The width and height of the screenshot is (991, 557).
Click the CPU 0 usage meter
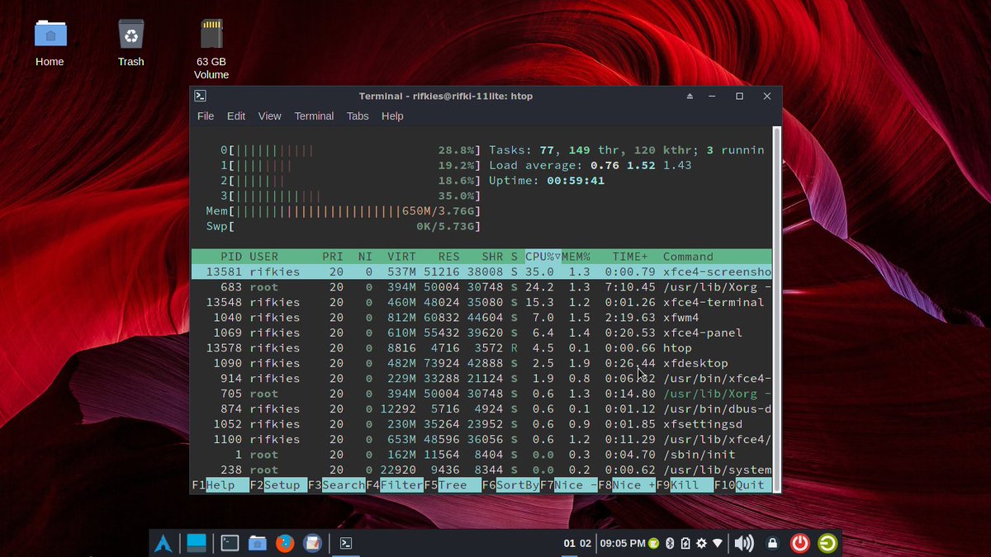(x=351, y=151)
